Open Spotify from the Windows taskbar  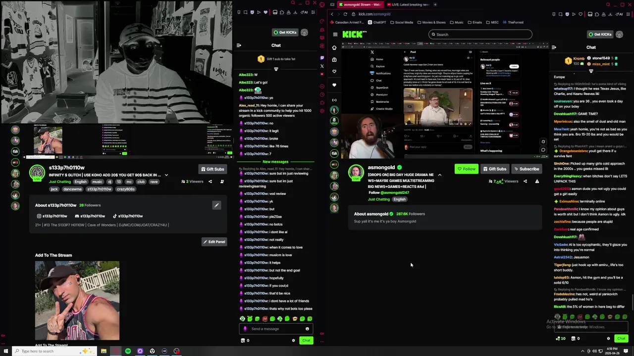coord(128,351)
